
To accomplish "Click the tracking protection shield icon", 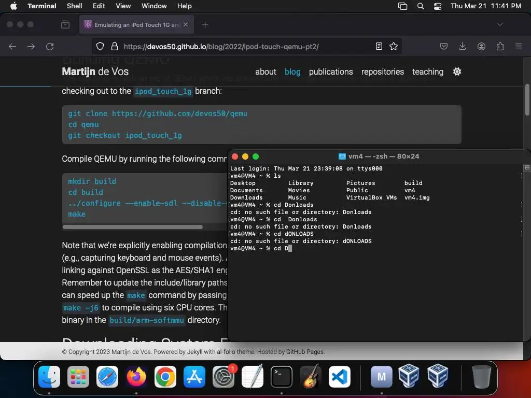I will [x=100, y=46].
